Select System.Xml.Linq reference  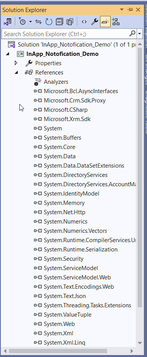click(x=64, y=343)
